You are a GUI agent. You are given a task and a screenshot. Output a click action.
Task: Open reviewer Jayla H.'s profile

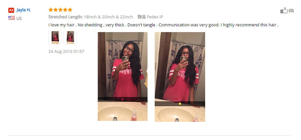pos(24,10)
